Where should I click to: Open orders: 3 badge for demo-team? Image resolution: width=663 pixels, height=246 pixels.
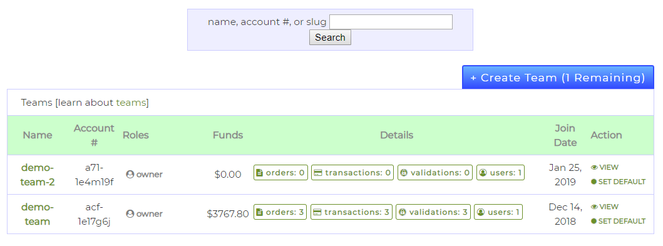coord(280,212)
